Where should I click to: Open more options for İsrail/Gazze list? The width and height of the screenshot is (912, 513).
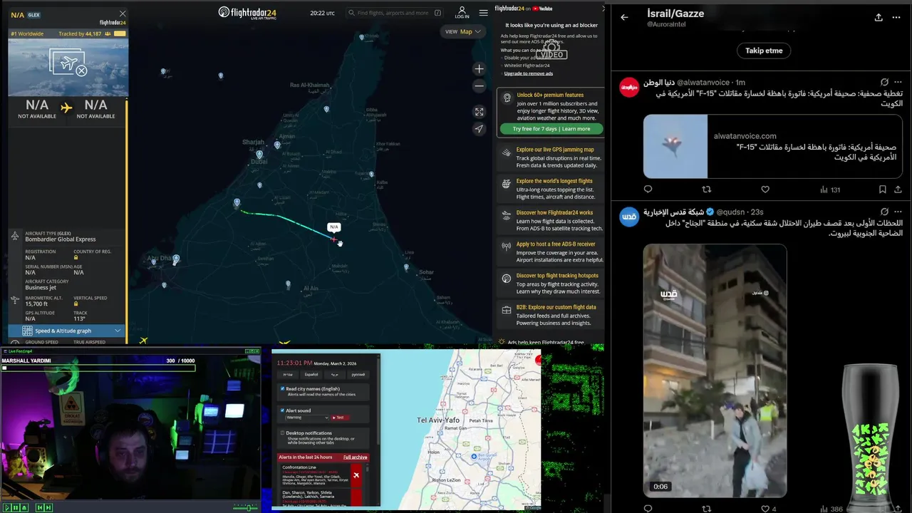pos(897,17)
